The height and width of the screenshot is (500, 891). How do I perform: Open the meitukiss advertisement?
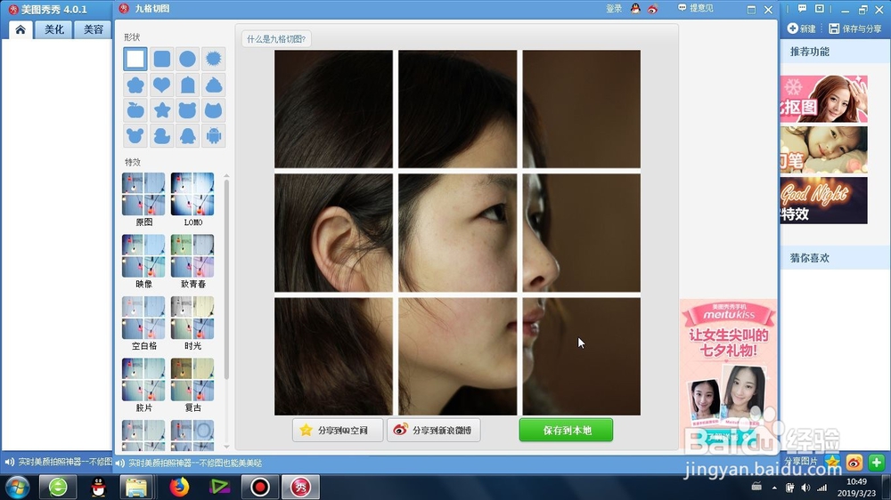pyautogui.click(x=729, y=375)
